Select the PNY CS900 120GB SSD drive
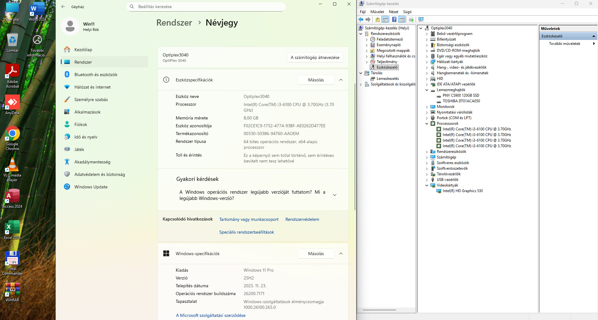This screenshot has height=320, width=598. [x=461, y=95]
